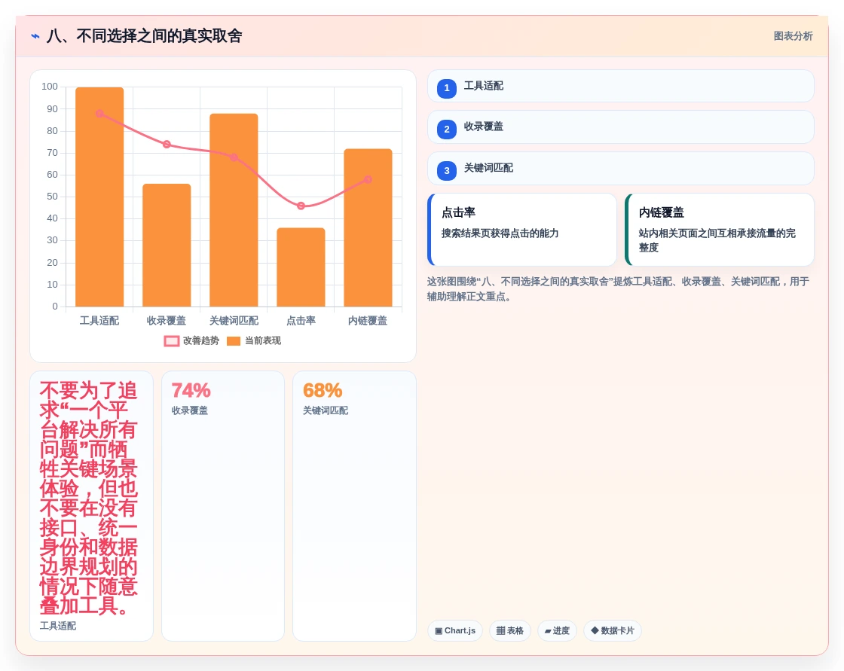Select the 收录覆盖 list item
The width and height of the screenshot is (844, 671).
click(621, 127)
